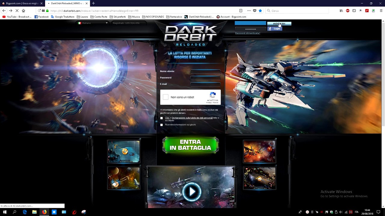Open the Account - Bigpoint.com bookmark
385x216 pixels.
pos(231,17)
